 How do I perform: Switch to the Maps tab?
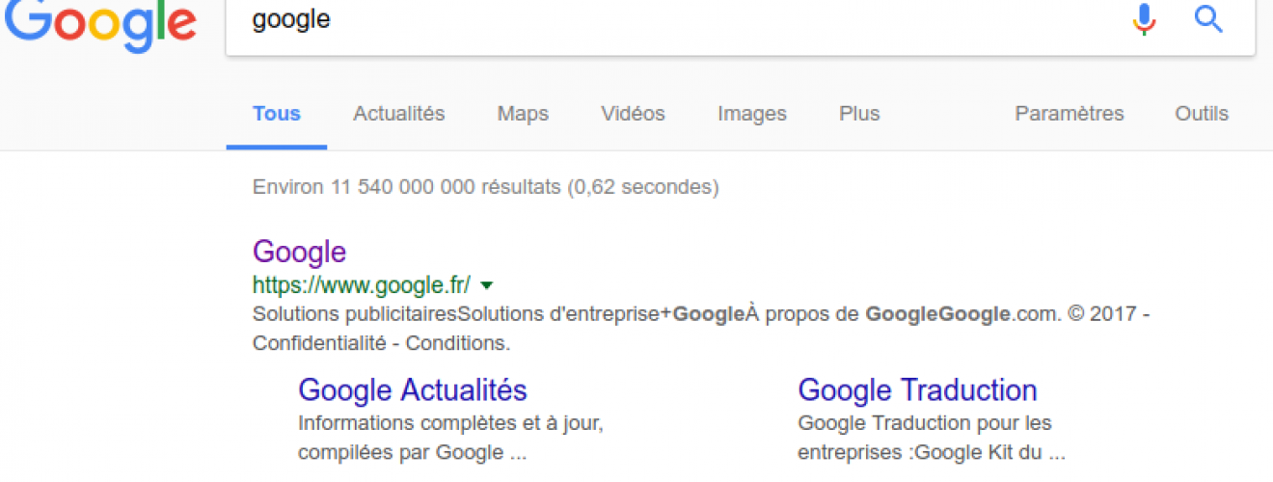click(523, 114)
